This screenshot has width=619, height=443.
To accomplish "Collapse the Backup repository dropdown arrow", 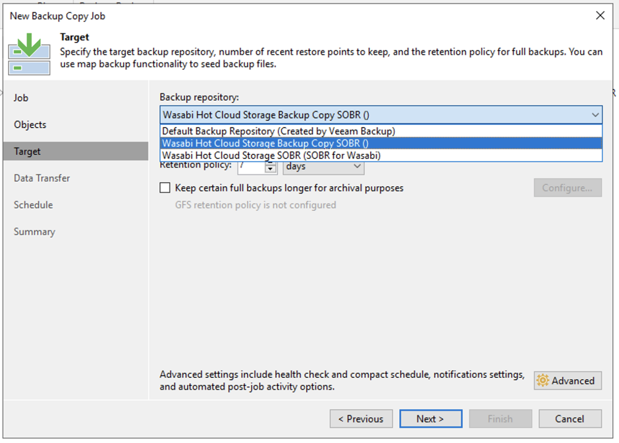I will [x=595, y=115].
